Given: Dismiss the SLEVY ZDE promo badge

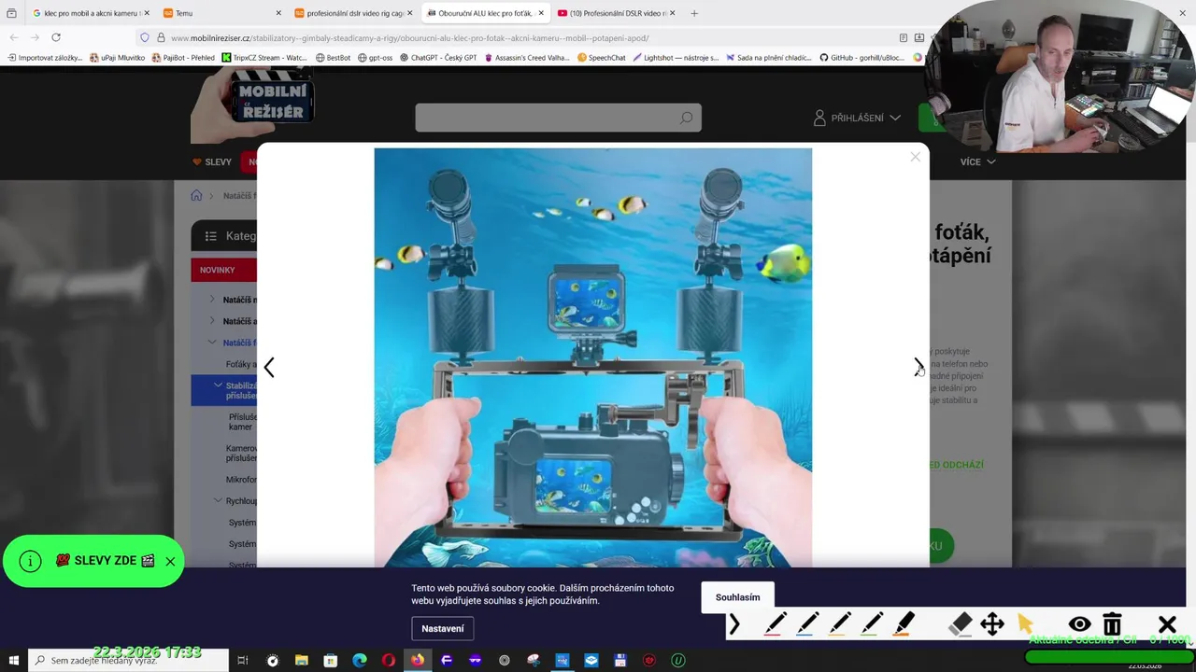Looking at the screenshot, I should tap(170, 561).
